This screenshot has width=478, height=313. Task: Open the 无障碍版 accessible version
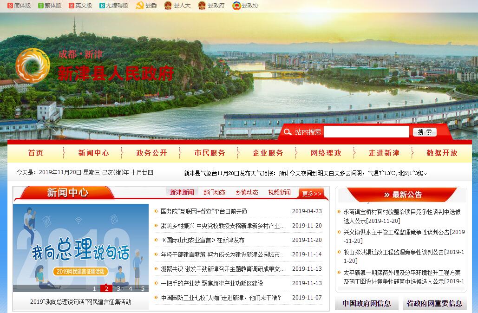click(x=114, y=6)
